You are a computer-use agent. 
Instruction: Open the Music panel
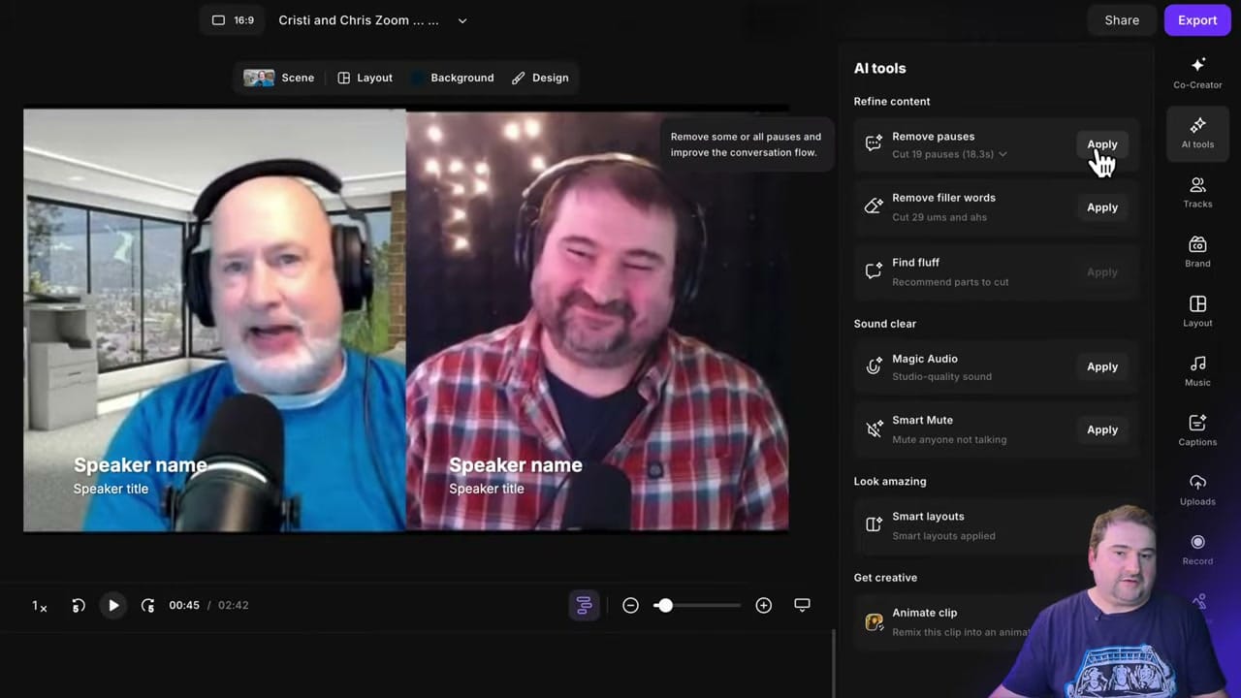coord(1197,371)
